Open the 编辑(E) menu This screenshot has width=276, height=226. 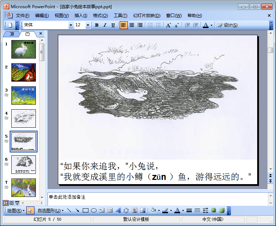[42, 16]
